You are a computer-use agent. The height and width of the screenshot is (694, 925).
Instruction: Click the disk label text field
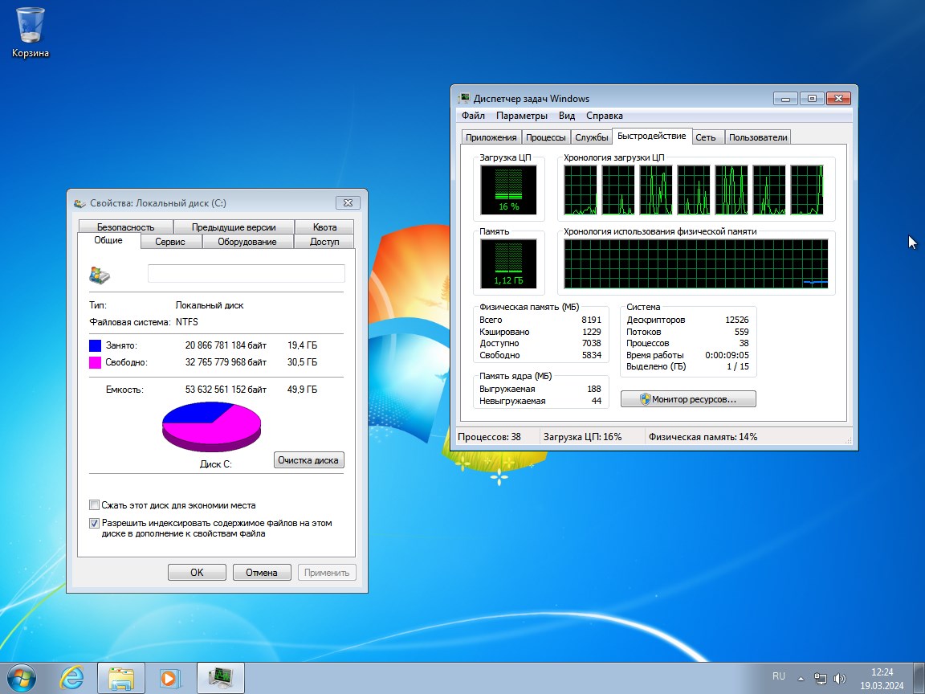(x=246, y=274)
